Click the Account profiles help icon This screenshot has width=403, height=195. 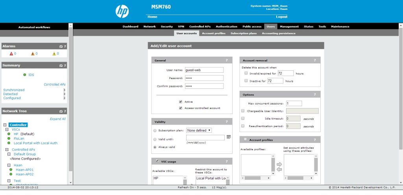(x=315, y=140)
